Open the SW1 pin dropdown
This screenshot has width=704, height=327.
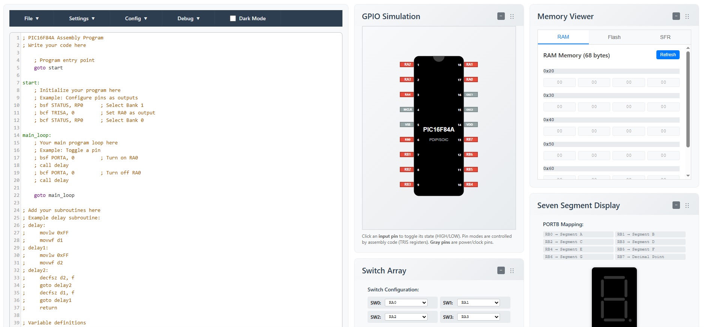(x=478, y=303)
